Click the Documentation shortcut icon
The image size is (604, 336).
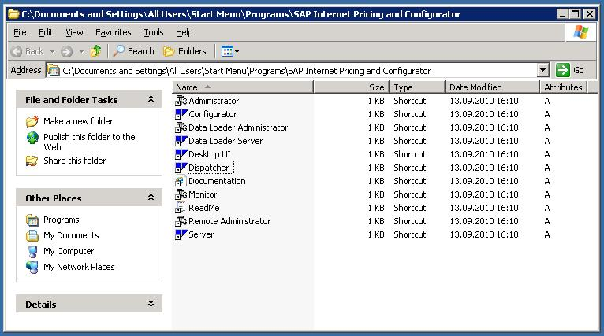181,181
